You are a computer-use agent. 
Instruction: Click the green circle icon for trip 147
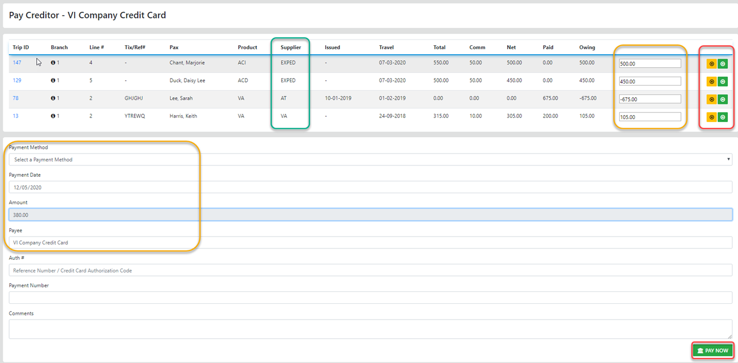pos(723,64)
